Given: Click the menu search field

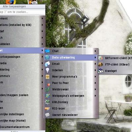Looking at the screenshot, I should [x=22, y=12].
